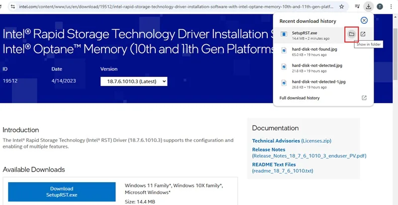398x205 pixels.
Task: Open README Text Files link
Action: point(283,168)
